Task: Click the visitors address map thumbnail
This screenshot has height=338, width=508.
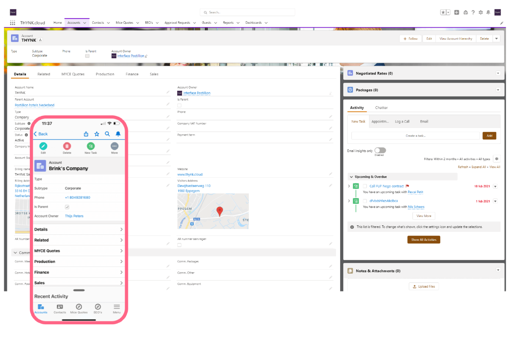Action: 213,211
